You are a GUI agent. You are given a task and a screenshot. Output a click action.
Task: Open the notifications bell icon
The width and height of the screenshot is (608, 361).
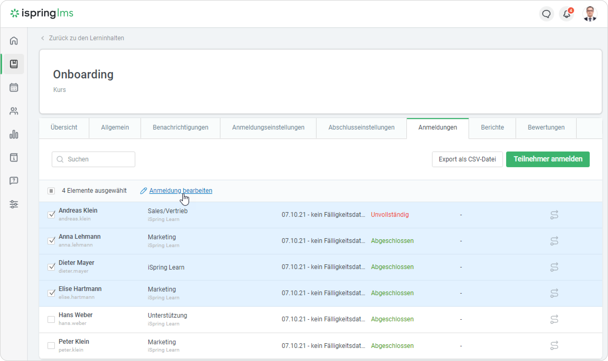[566, 14]
